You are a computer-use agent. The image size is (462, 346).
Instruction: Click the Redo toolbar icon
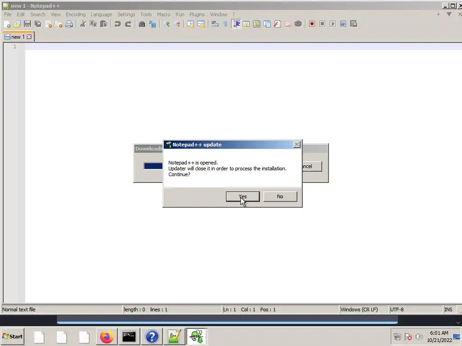pos(128,24)
